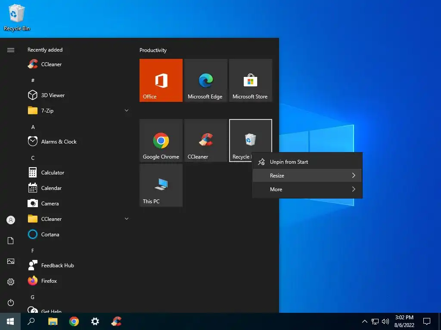
Task: Open Settings gear on taskbar
Action: pyautogui.click(x=95, y=321)
